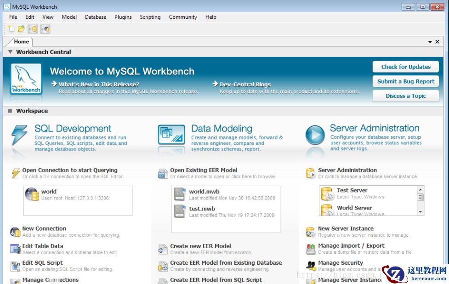Viewport: 449px width, 284px height.
Task: Click Edit Table Data link text
Action: (x=43, y=246)
